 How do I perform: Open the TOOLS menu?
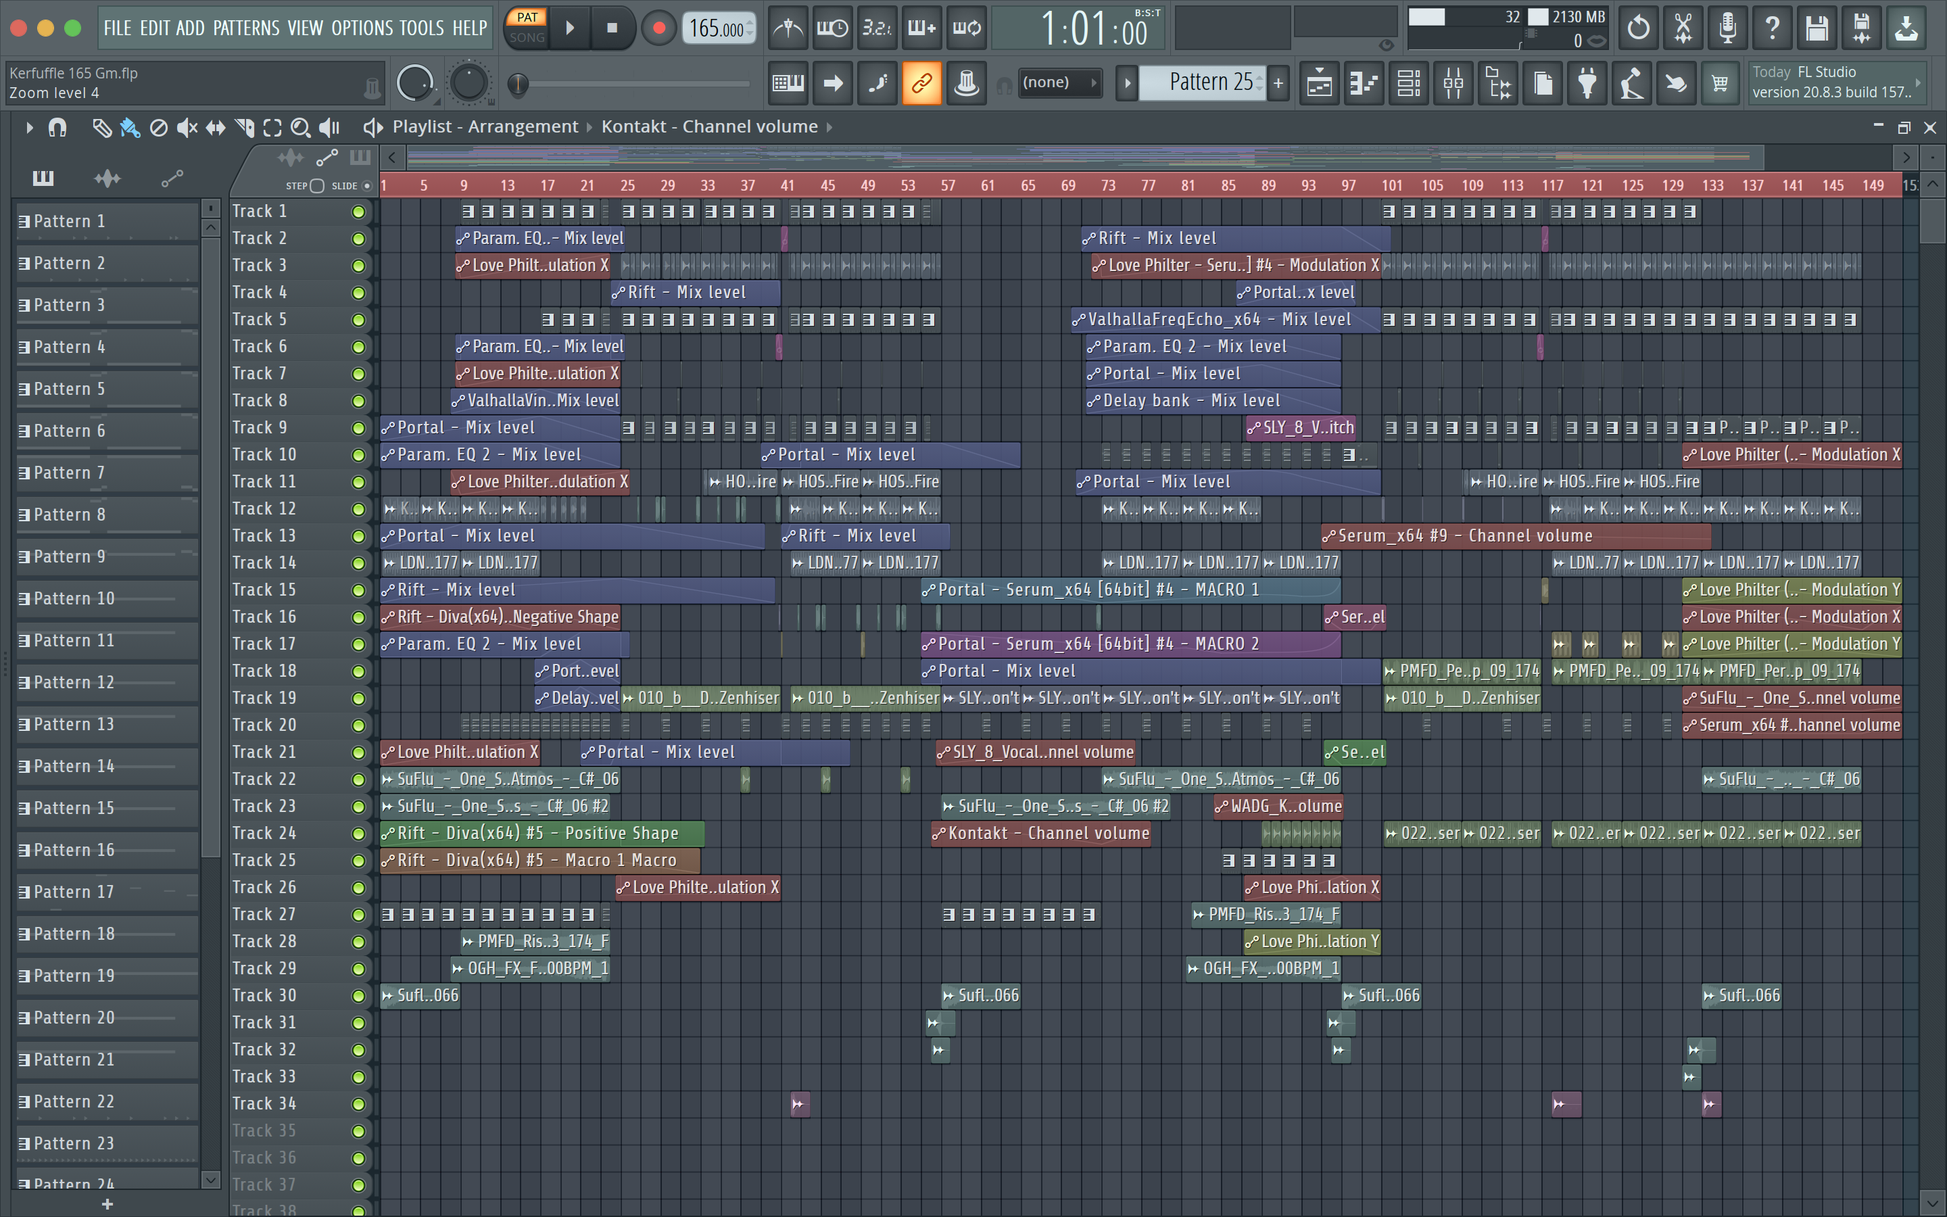tap(422, 28)
